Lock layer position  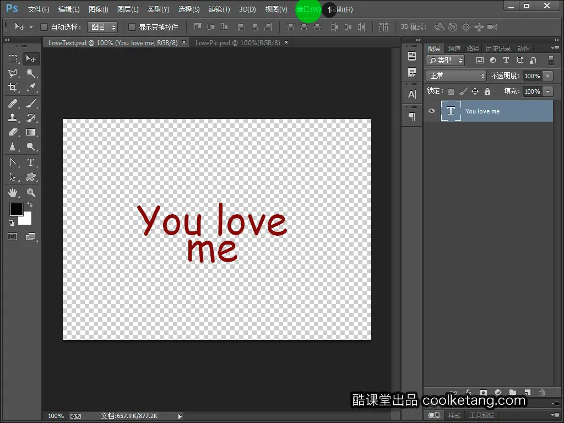tap(475, 91)
